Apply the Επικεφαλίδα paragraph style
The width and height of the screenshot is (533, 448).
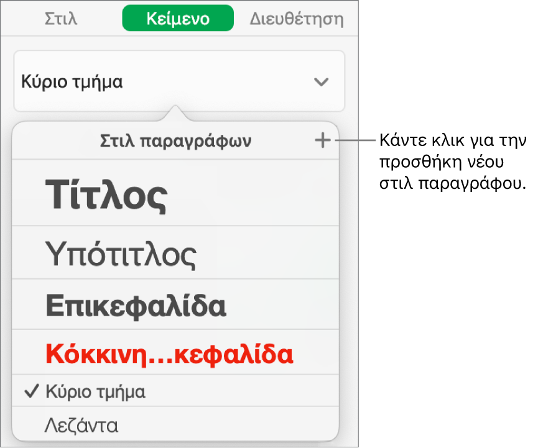pos(175,304)
